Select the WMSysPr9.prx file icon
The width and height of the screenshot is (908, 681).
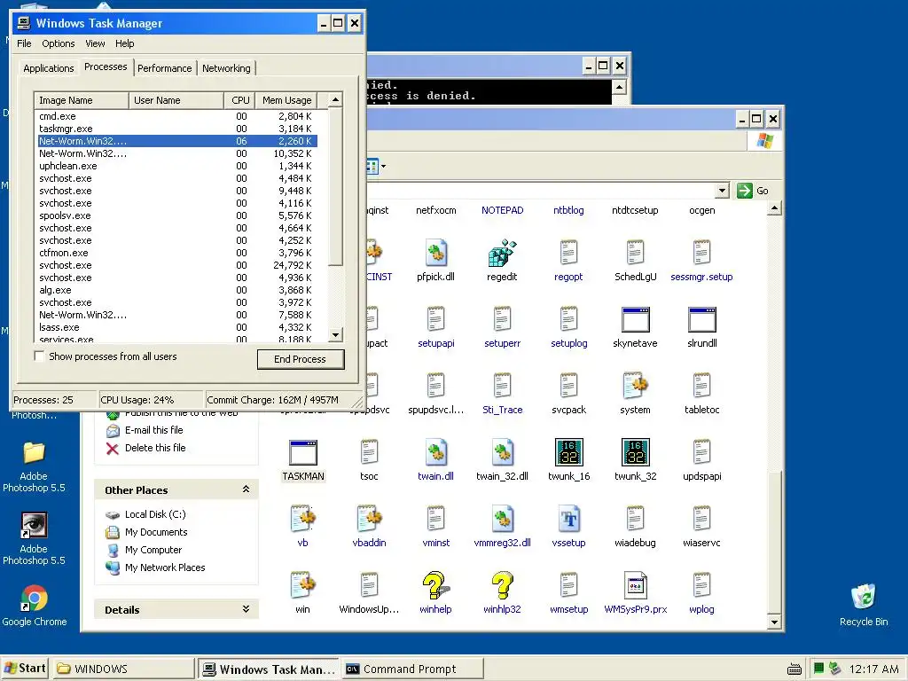coord(635,586)
